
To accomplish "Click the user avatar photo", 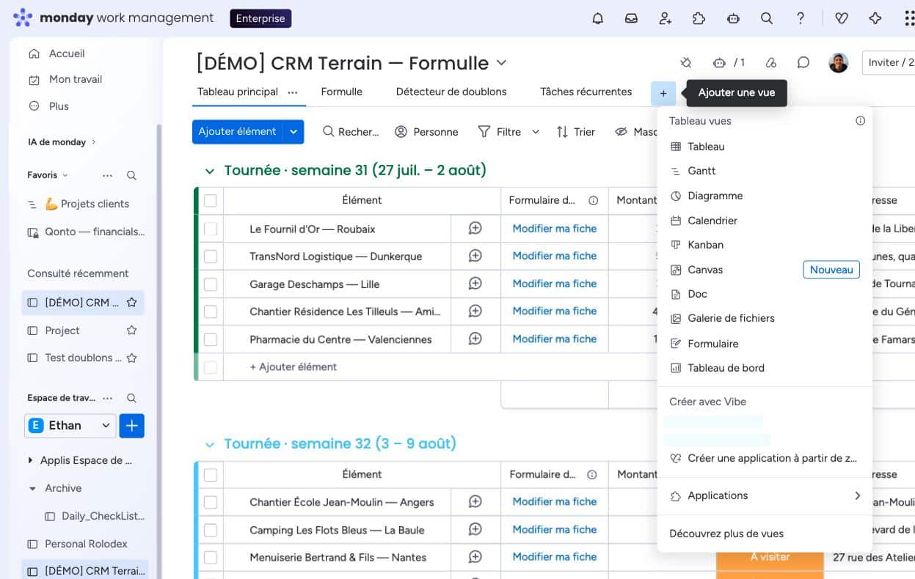I will point(839,62).
